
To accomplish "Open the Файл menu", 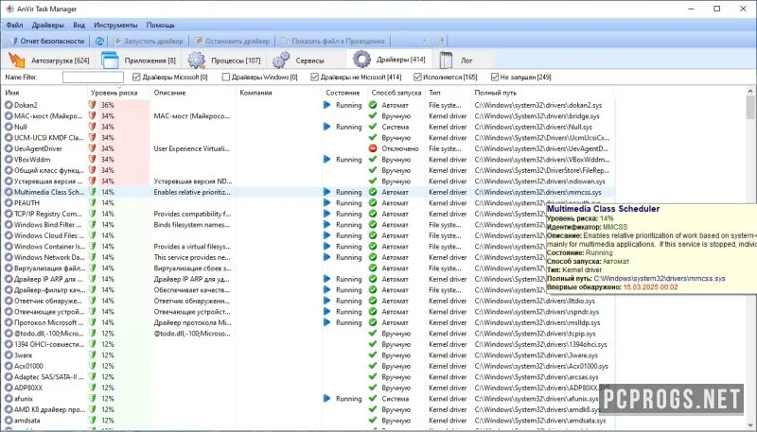I will (x=14, y=26).
